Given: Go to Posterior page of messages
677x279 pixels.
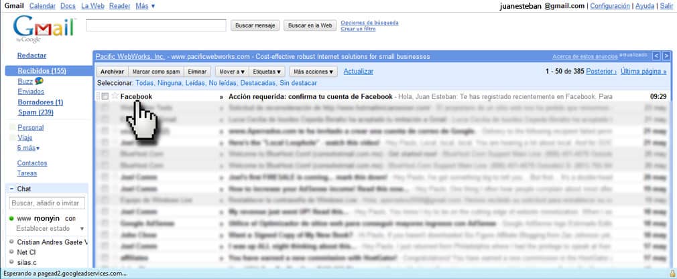Looking at the screenshot, I should pyautogui.click(x=601, y=72).
